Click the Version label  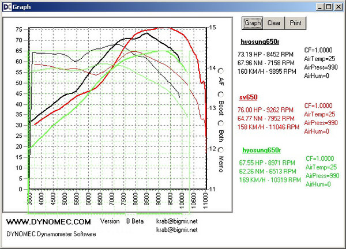point(110,221)
